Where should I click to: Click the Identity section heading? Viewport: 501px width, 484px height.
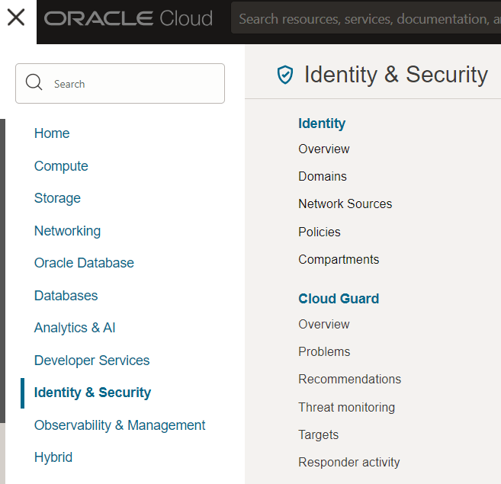pyautogui.click(x=322, y=123)
